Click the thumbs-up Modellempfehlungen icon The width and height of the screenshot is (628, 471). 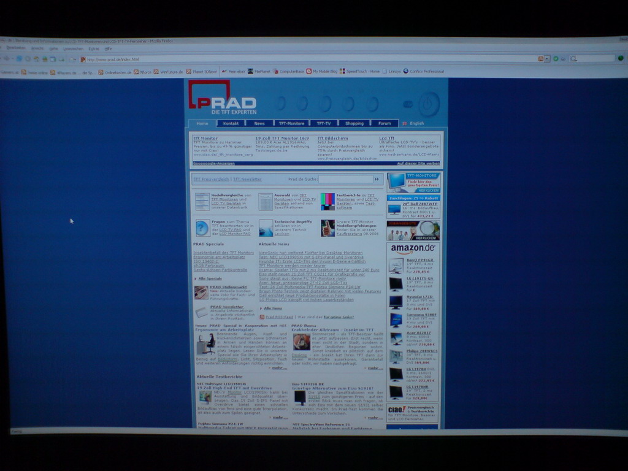327,228
